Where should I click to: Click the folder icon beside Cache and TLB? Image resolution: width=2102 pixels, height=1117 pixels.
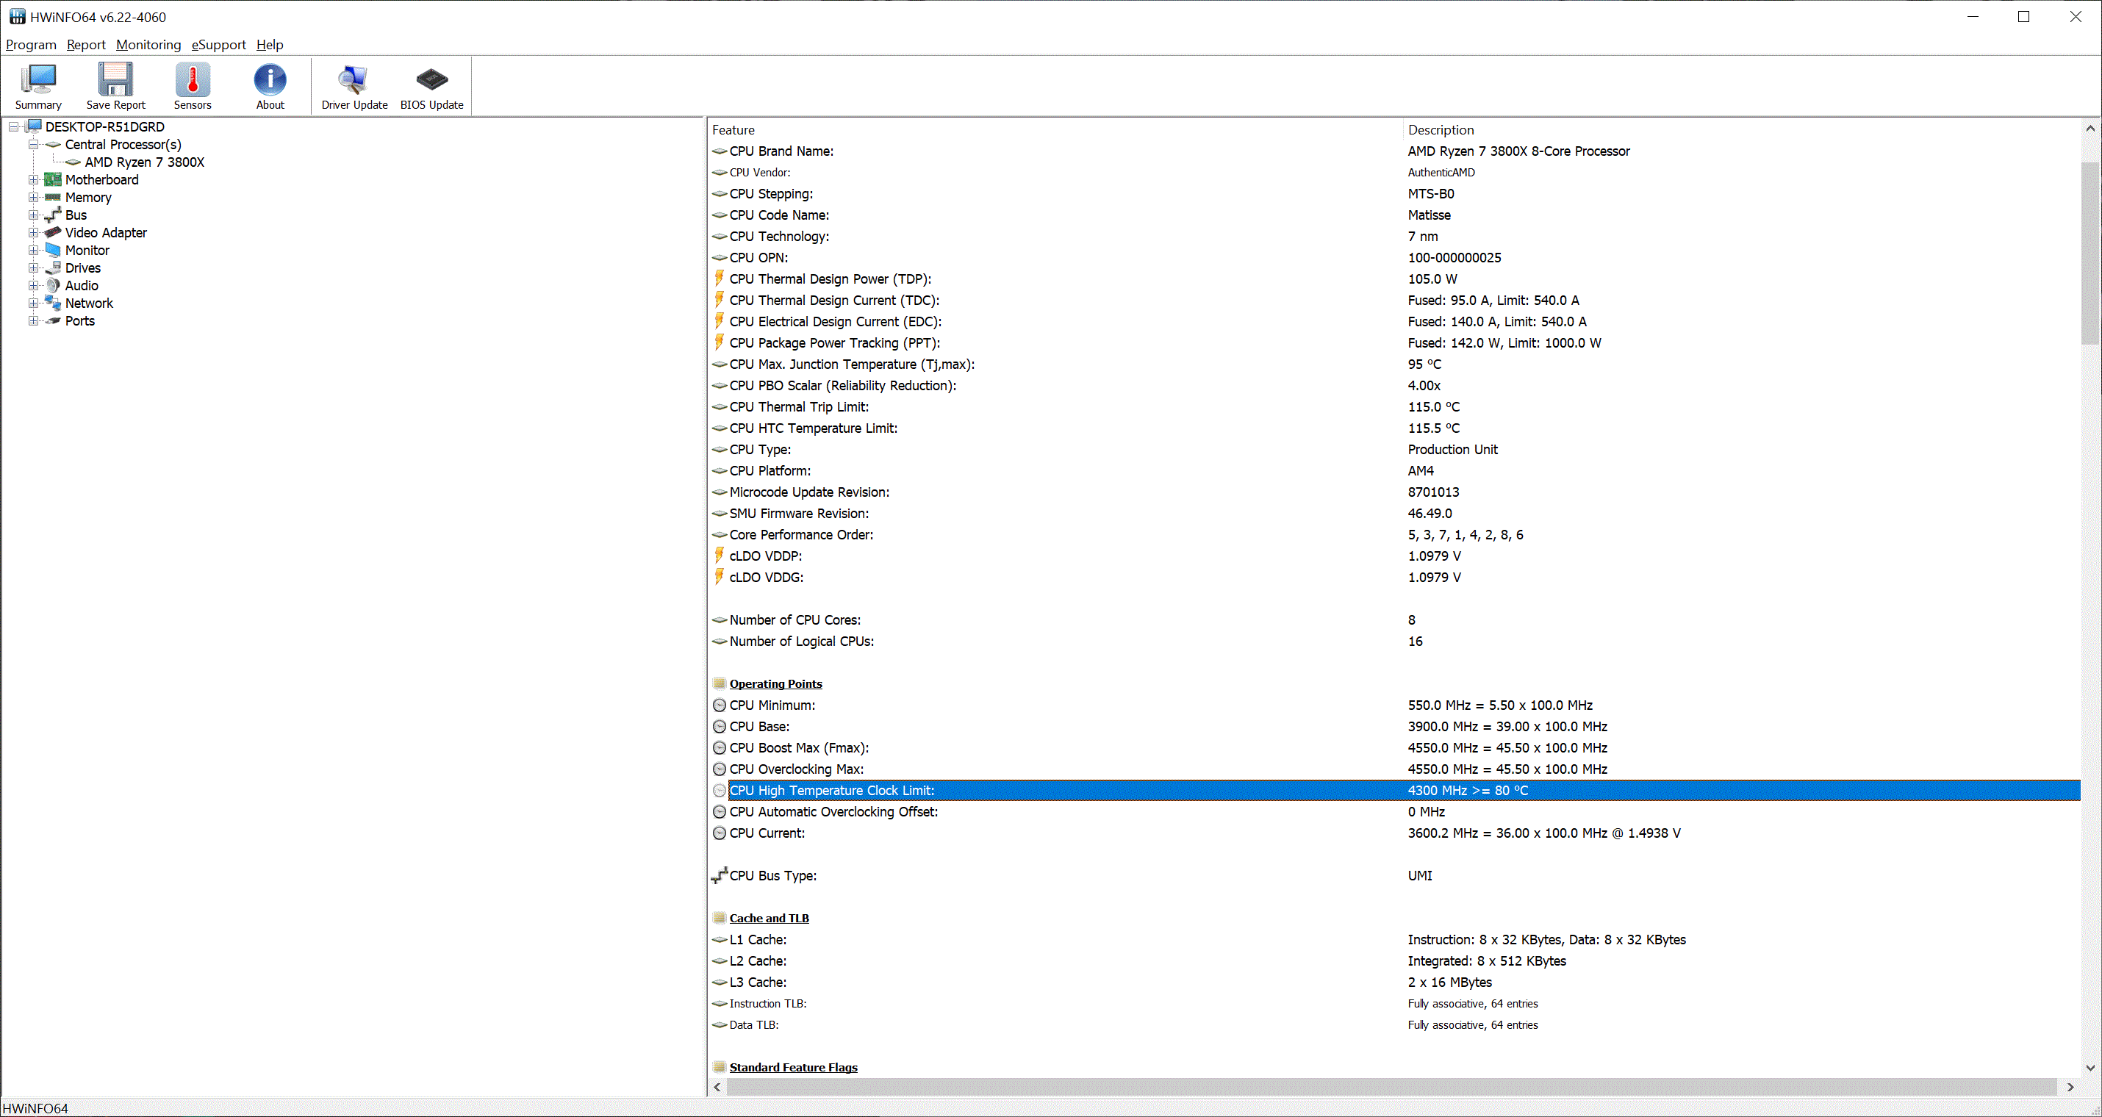point(719,918)
